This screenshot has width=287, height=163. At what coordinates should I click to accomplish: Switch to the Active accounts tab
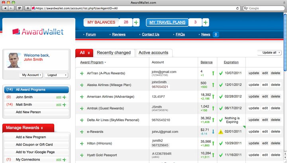tap(153, 52)
